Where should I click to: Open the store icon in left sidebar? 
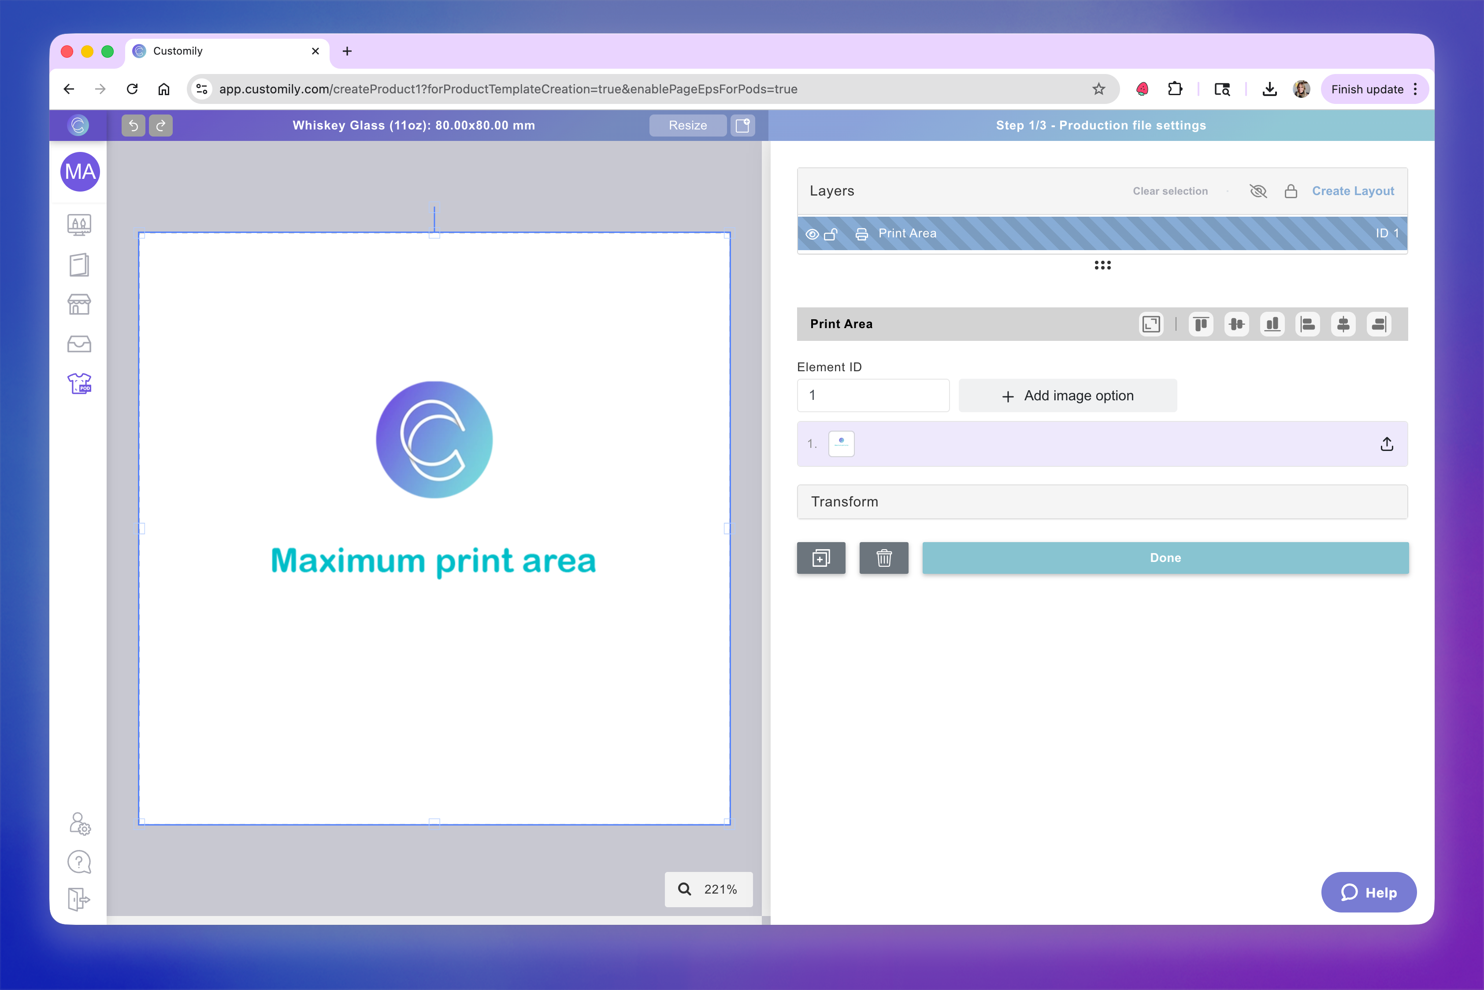(x=79, y=304)
